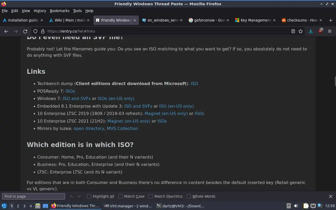
Task: Enable the Match Case checkbox
Action: point(120,196)
